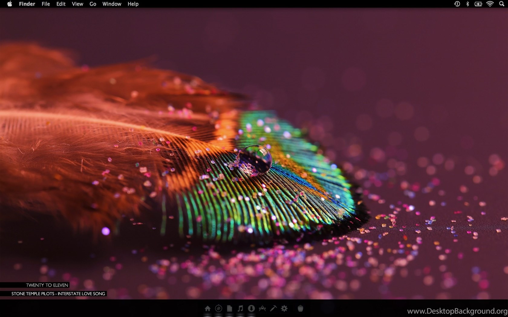
Task: Open the Finder menu
Action: [x=27, y=4]
